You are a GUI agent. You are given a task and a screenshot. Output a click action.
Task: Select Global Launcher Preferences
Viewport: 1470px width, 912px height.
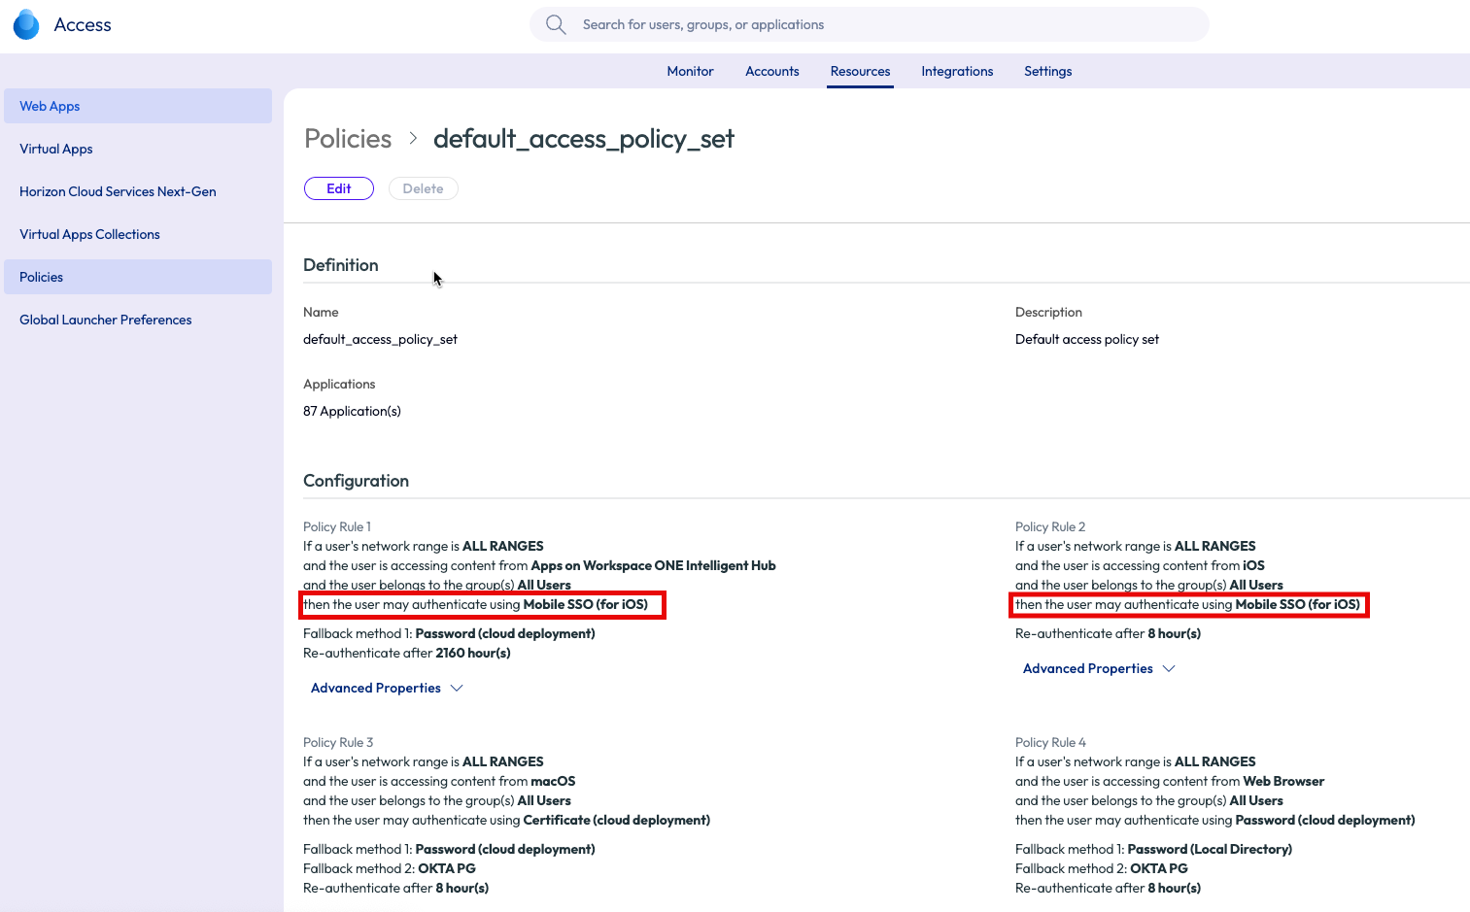pos(105,320)
